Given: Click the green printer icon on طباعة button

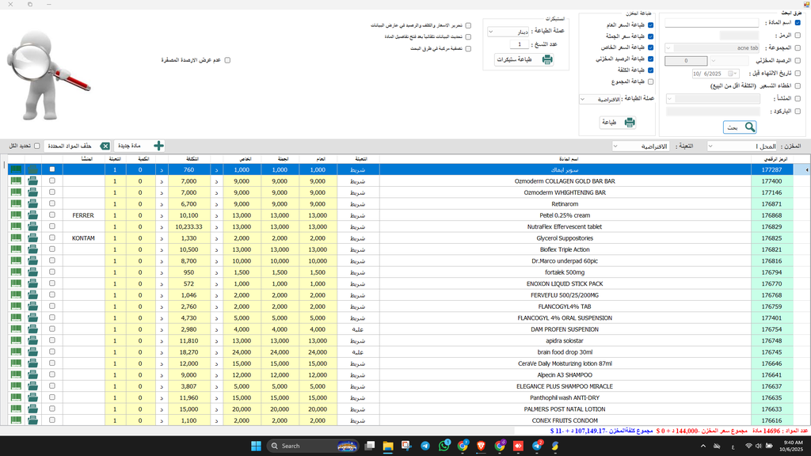Looking at the screenshot, I should tap(630, 123).
